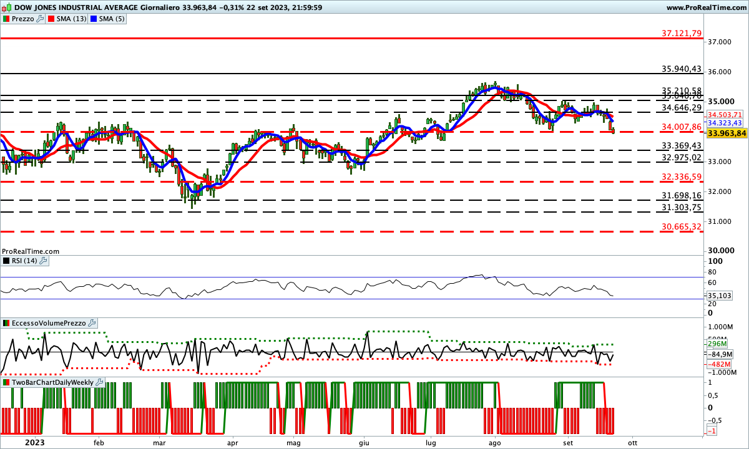The height and width of the screenshot is (449, 749).
Task: Click the red 34.503,71 SMA value tag
Action: 725,115
